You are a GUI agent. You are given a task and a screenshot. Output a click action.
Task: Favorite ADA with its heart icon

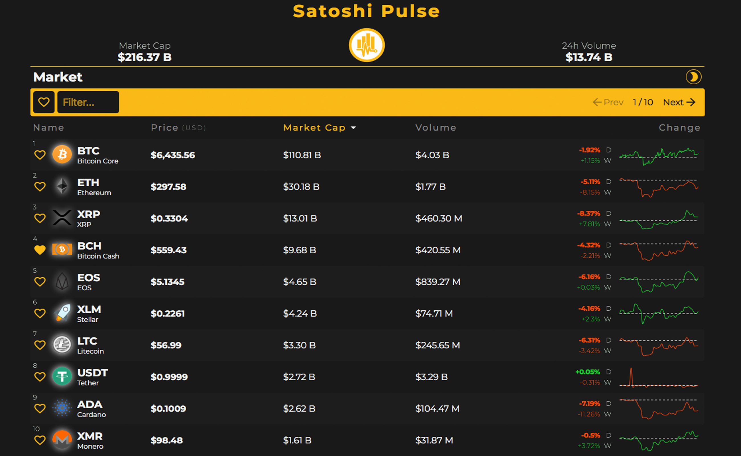click(40, 408)
